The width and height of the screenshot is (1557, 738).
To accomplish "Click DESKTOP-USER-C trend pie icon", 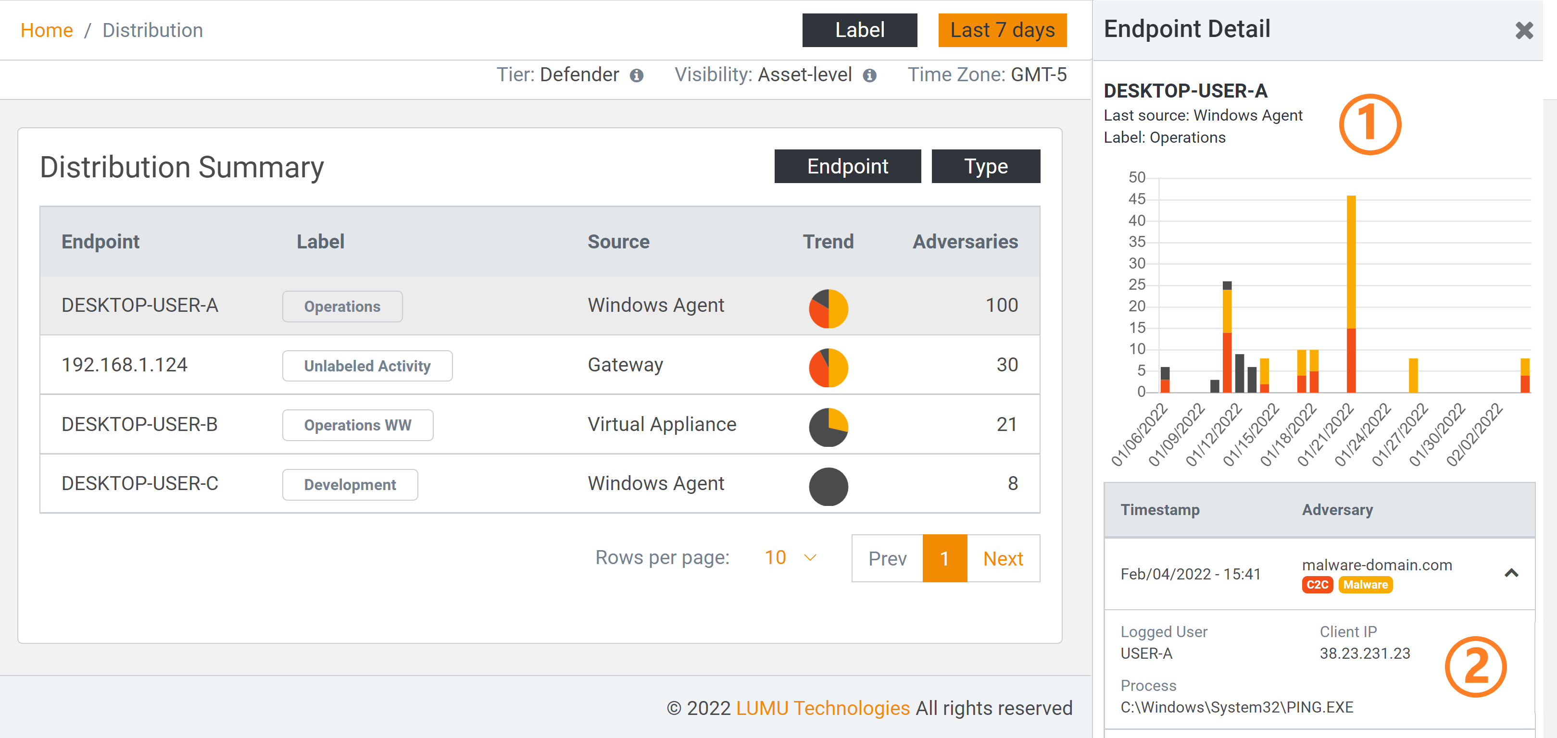I will (x=828, y=486).
